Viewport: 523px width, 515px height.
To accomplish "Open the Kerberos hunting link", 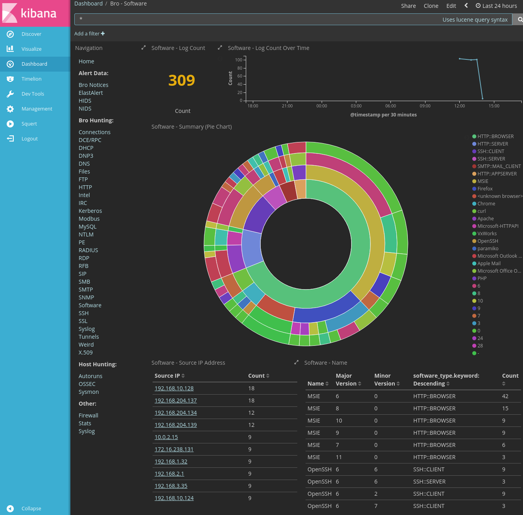I will click(x=90, y=211).
